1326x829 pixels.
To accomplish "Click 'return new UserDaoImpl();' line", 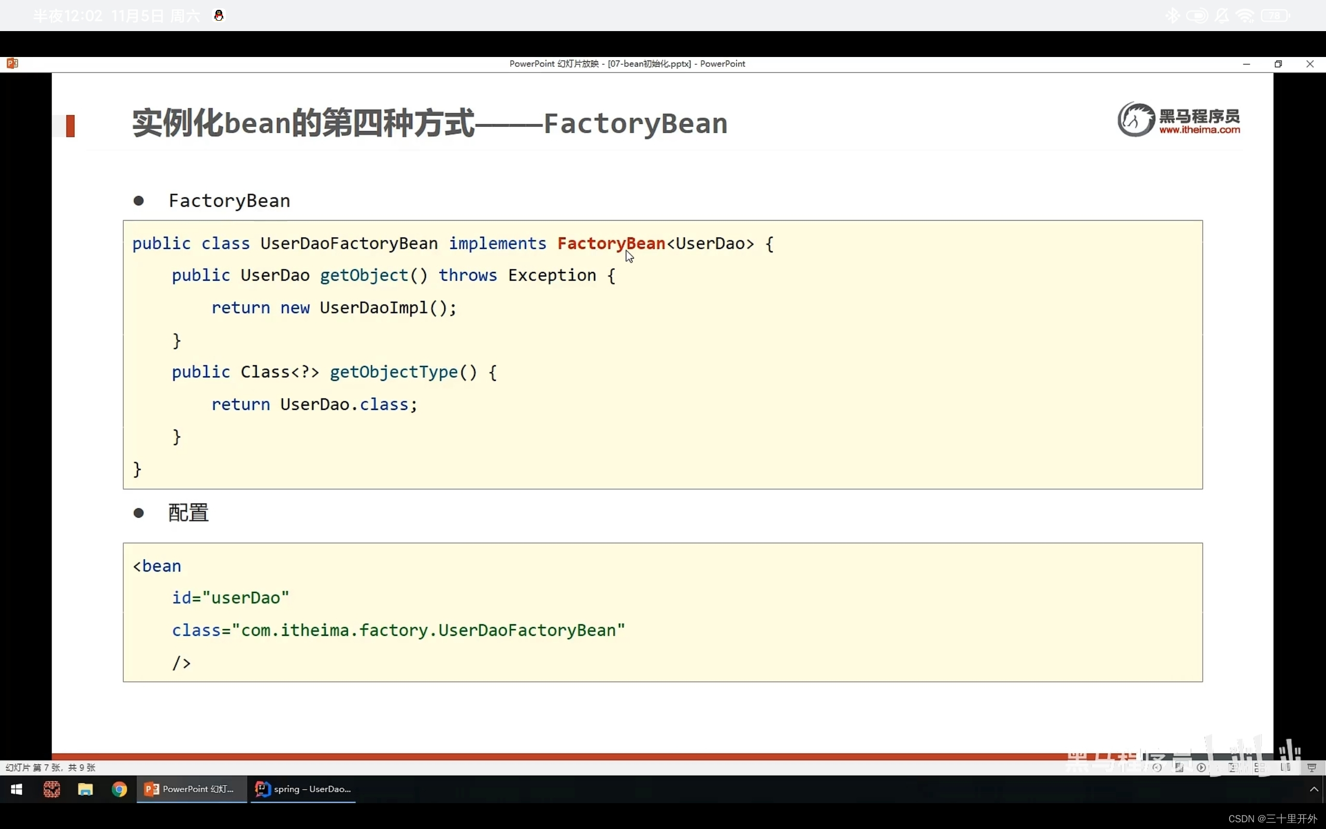I will [334, 308].
